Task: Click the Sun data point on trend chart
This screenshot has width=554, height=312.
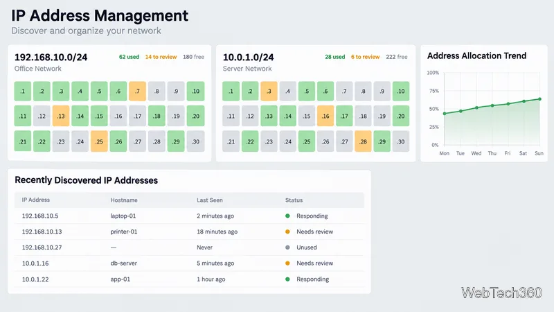Action: coord(540,99)
